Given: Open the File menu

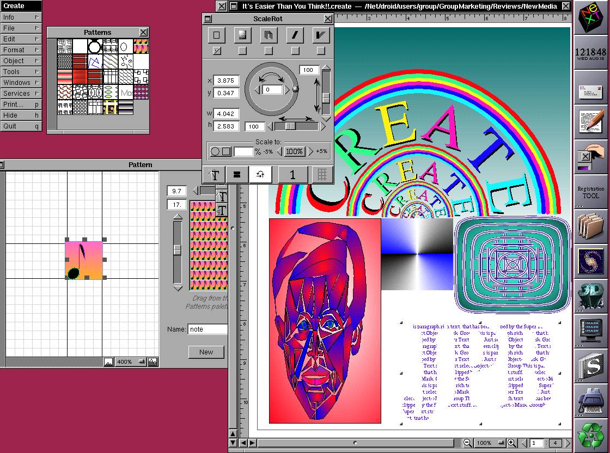Looking at the screenshot, I should [21, 28].
